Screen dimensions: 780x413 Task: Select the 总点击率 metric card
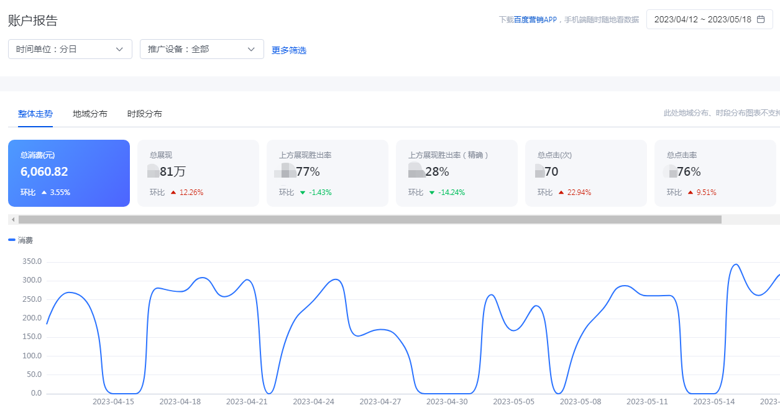tap(715, 173)
